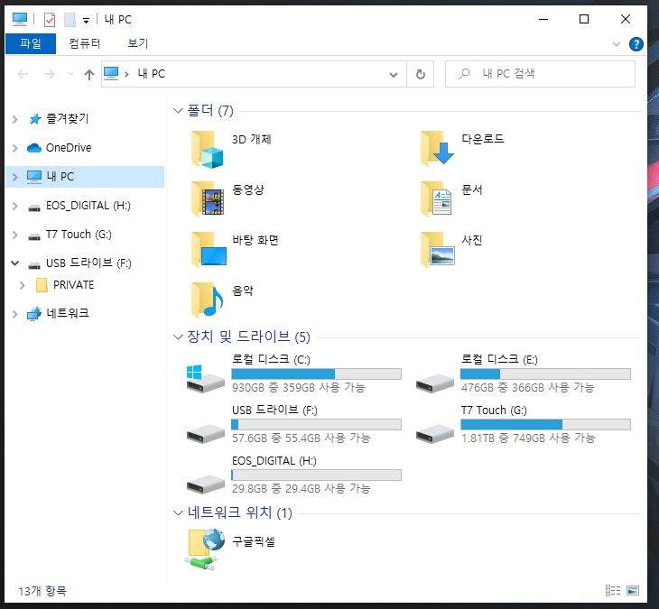This screenshot has width=659, height=609.
Task: Switch to details view in status bar
Action: click(x=613, y=591)
